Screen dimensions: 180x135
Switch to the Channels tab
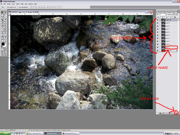[x=168, y=12]
